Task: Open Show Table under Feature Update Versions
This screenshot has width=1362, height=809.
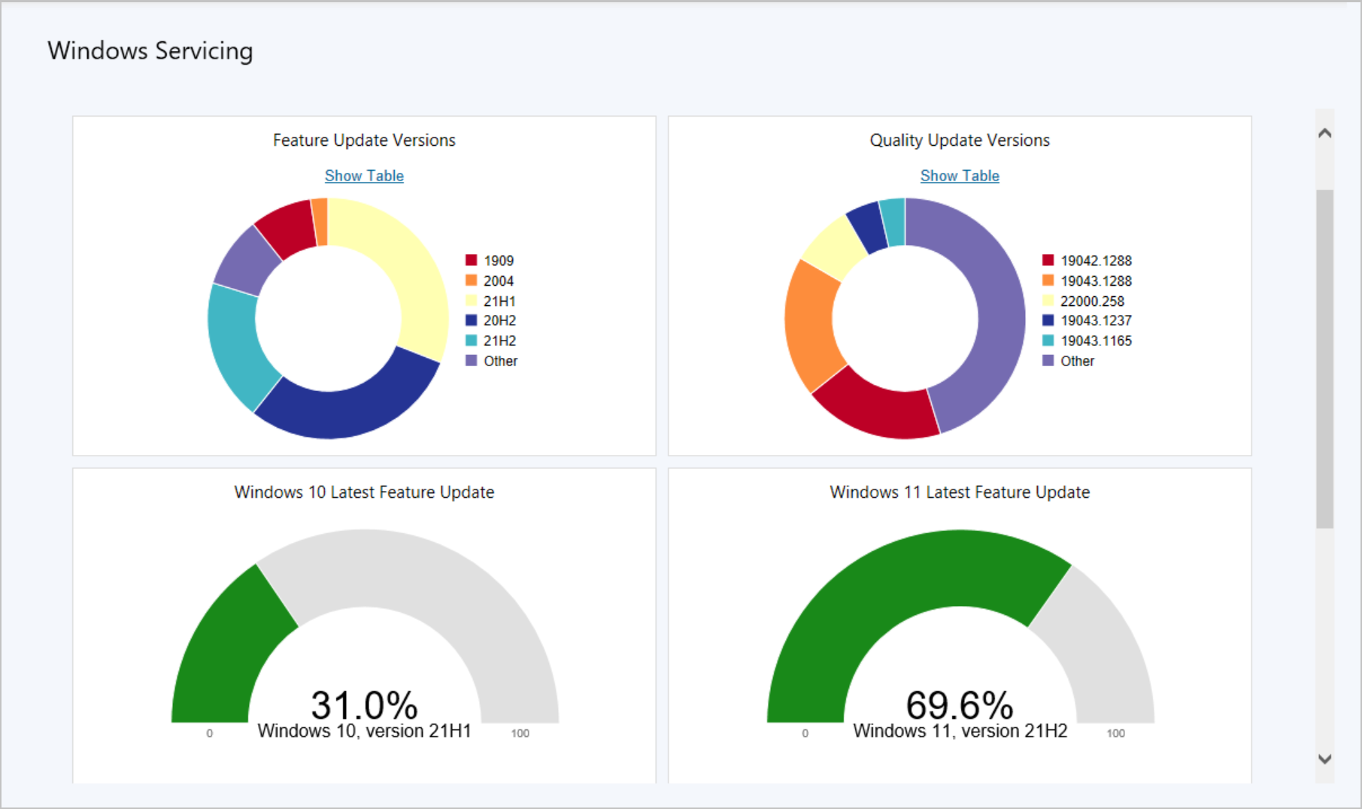Action: click(364, 176)
